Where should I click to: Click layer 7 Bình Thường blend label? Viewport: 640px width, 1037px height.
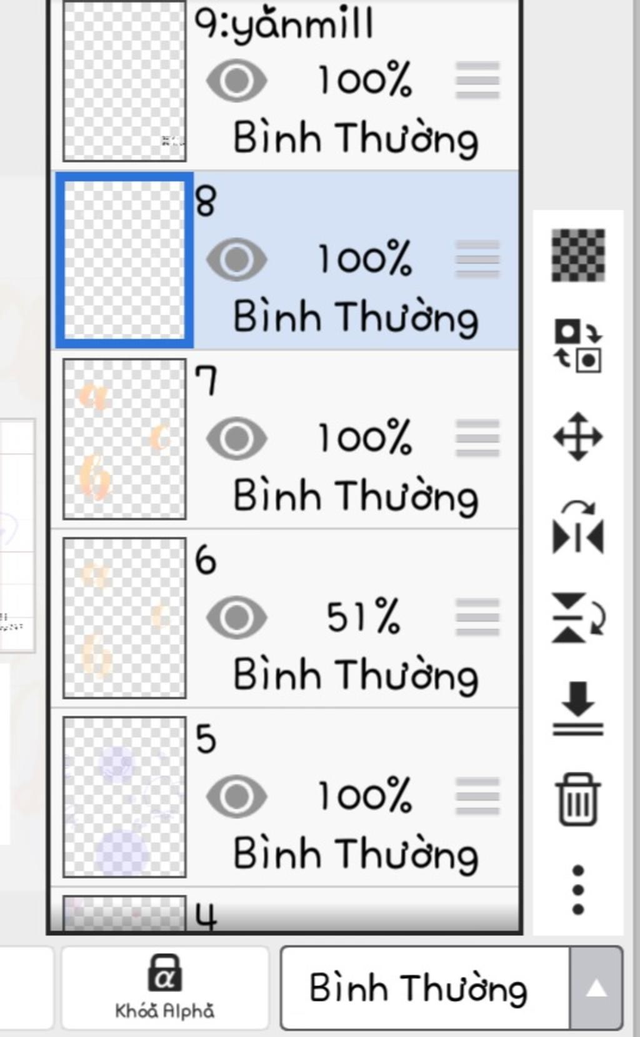point(356,497)
